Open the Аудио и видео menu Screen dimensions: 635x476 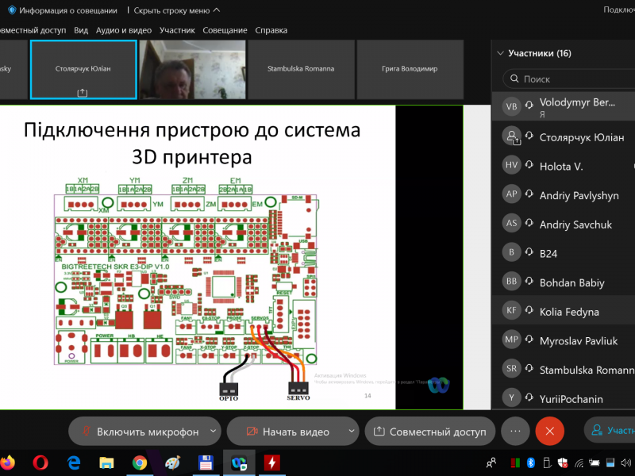point(124,30)
